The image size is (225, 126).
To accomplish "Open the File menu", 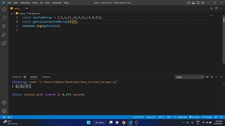I will tap(9, 3).
